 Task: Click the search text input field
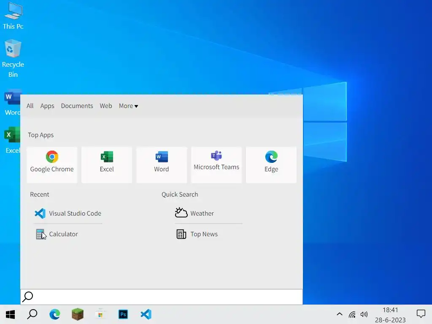tap(162, 297)
